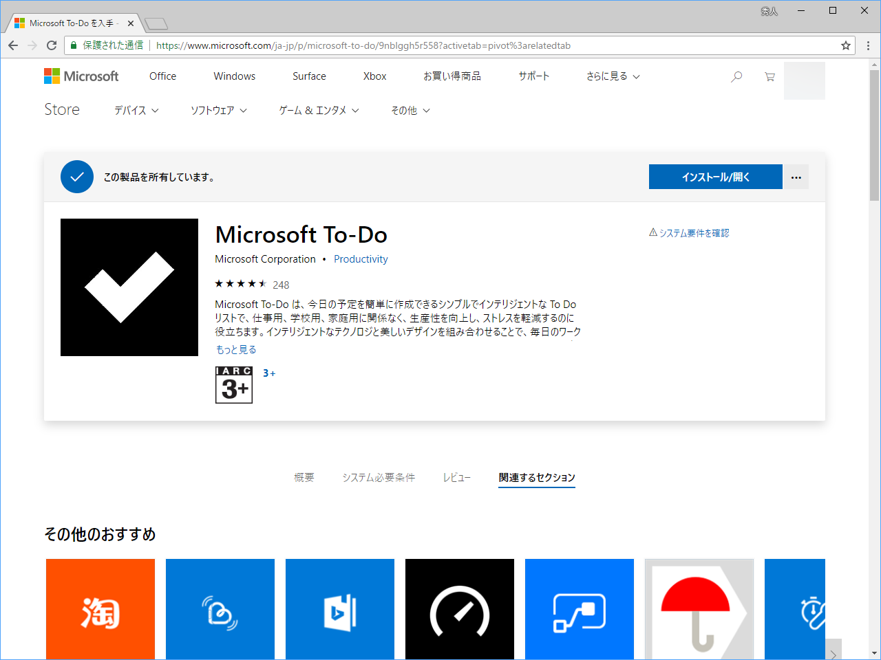Click the browser forward arrow
The width and height of the screenshot is (881, 660).
(32, 45)
